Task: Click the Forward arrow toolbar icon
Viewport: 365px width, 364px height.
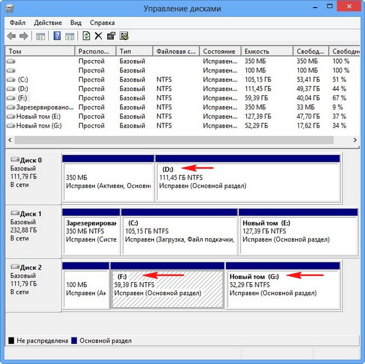Action: point(24,36)
